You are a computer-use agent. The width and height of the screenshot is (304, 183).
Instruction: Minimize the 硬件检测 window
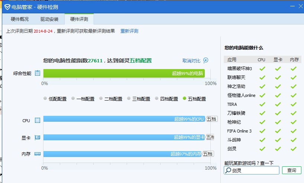pos(292,6)
